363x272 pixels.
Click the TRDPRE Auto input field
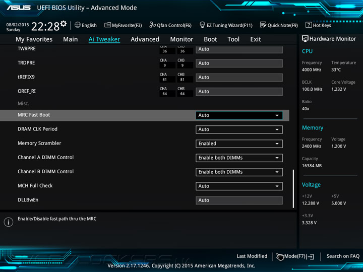(x=239, y=63)
